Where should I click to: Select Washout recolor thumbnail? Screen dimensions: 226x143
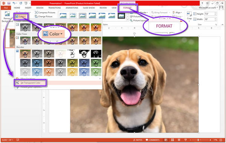(61, 54)
